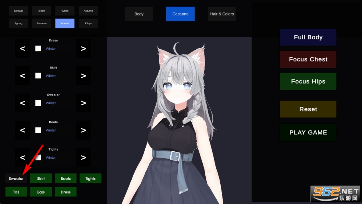Pick the Kikyo costume preset
Screen dimensions: 362x204
pos(88,24)
